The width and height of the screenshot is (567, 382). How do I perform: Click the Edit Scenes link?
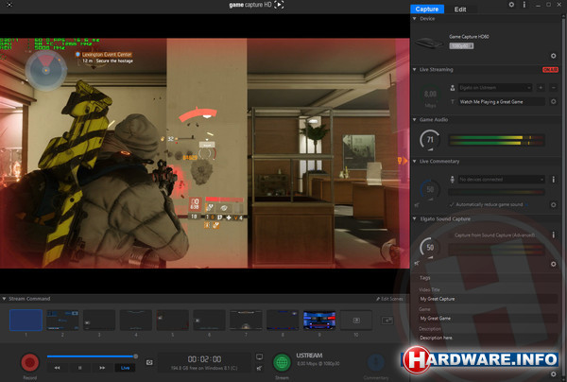(389, 299)
